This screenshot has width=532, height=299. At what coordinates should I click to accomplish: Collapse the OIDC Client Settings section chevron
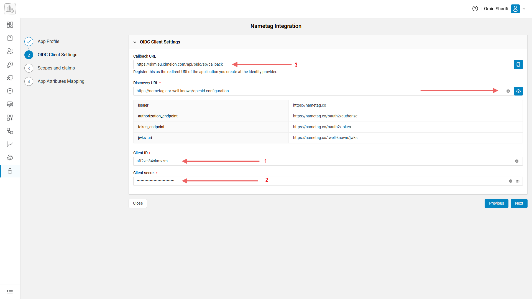click(135, 42)
